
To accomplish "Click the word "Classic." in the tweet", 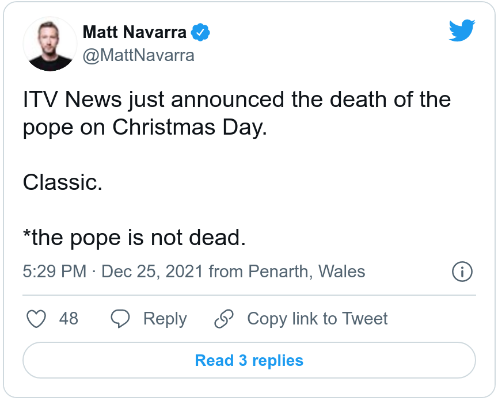I will [x=63, y=183].
